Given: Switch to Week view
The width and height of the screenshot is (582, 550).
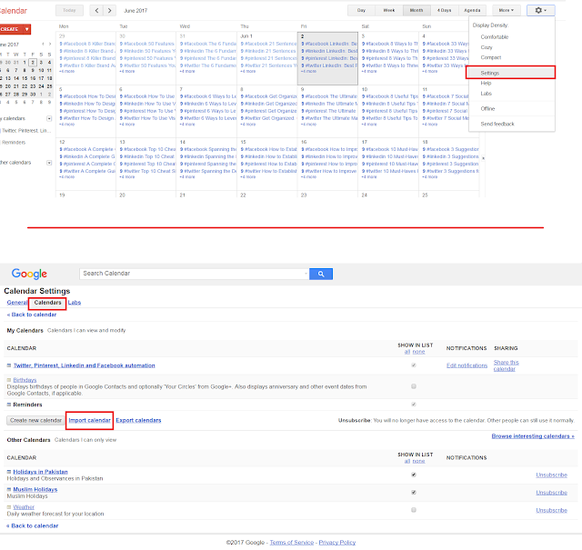Looking at the screenshot, I should pyautogui.click(x=389, y=10).
